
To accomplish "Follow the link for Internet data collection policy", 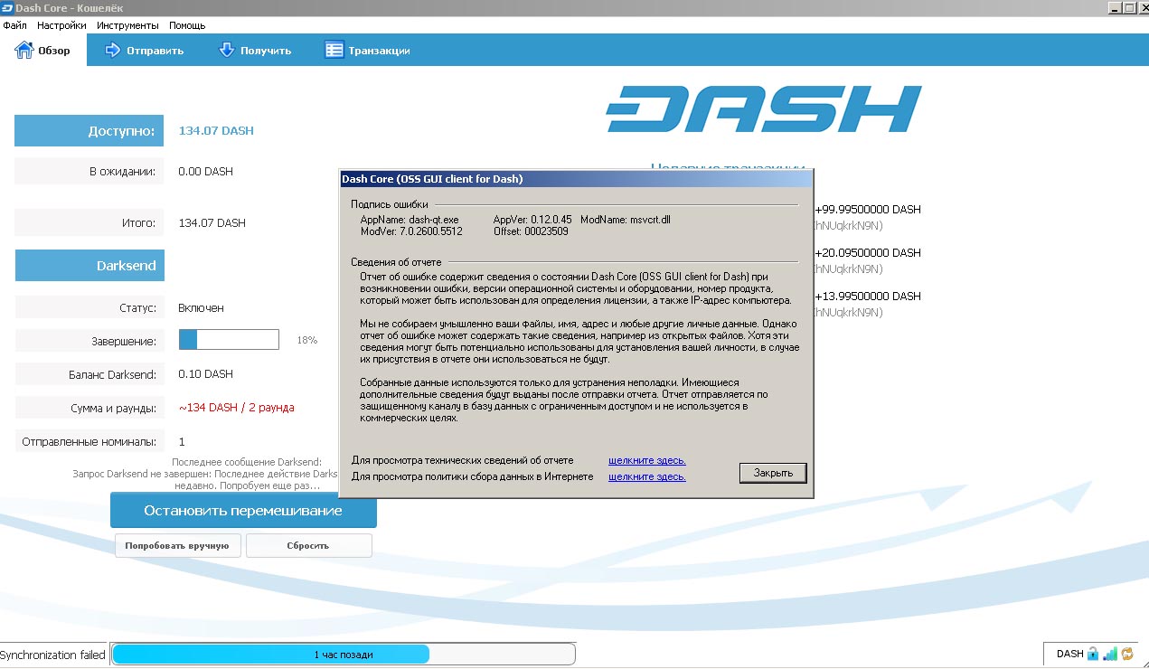I will click(x=647, y=477).
